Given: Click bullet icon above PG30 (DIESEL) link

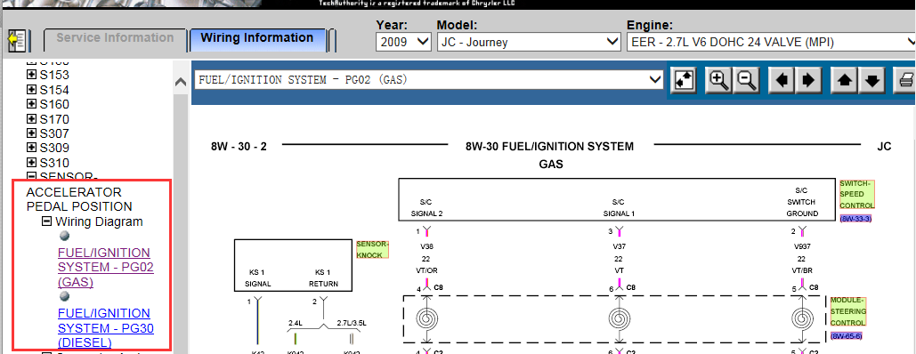Looking at the screenshot, I should click(65, 296).
